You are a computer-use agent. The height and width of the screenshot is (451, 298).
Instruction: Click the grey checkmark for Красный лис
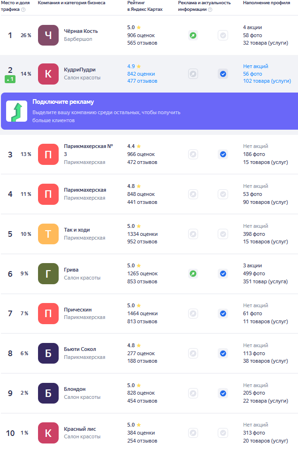tap(223, 433)
